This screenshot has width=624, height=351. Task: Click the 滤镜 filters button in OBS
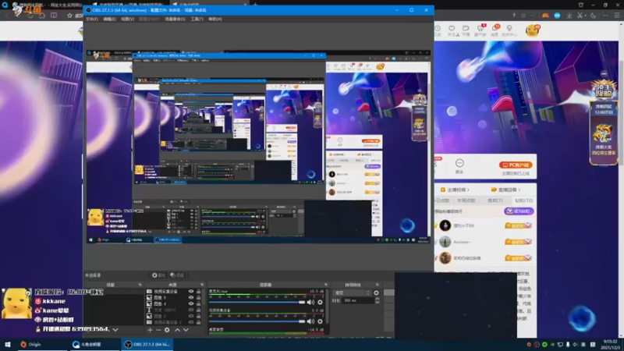click(177, 275)
